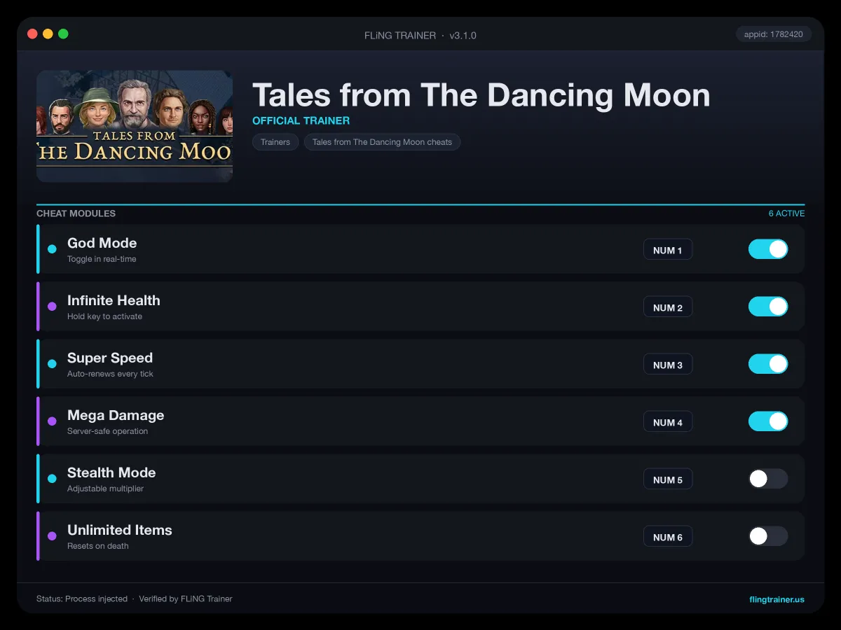
Task: Click the cyan dot beside Super Speed
Action: (x=52, y=364)
